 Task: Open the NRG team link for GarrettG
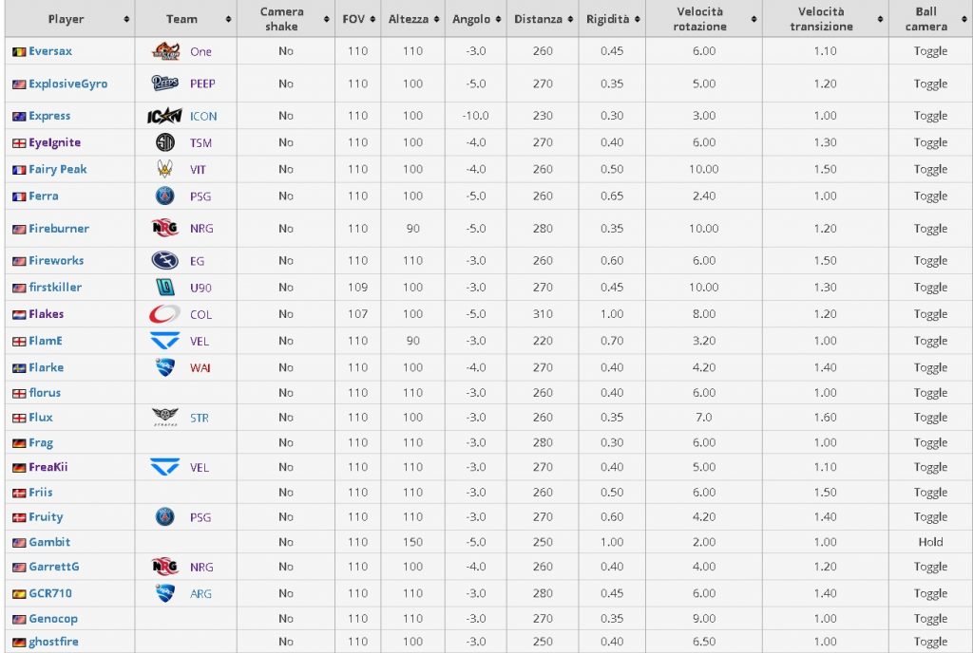201,567
